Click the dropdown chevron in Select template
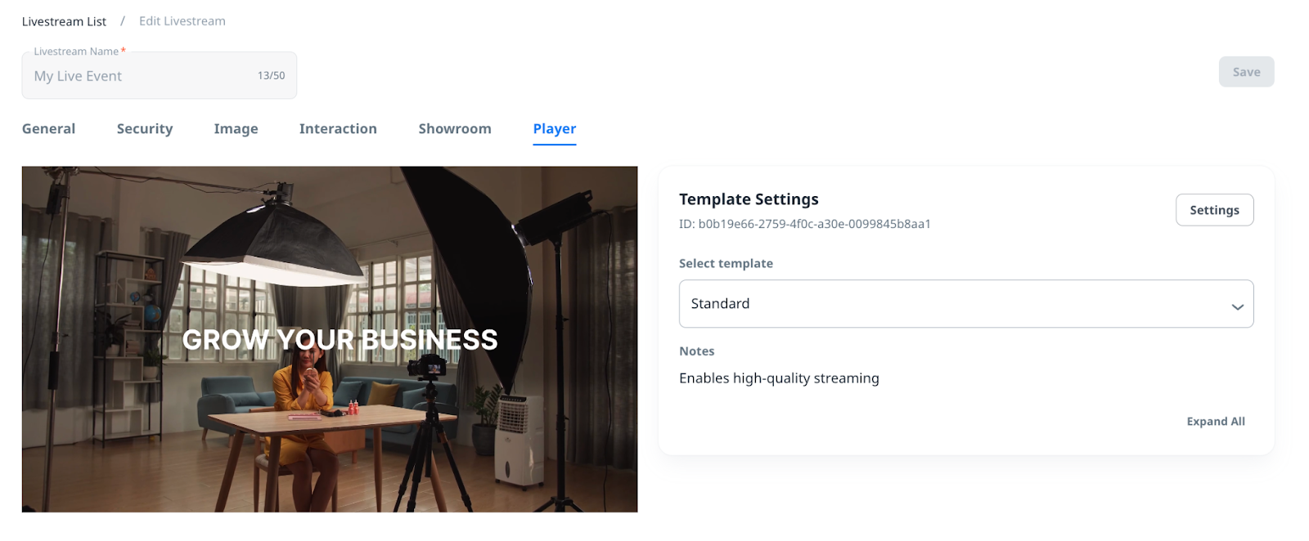 pyautogui.click(x=1236, y=306)
